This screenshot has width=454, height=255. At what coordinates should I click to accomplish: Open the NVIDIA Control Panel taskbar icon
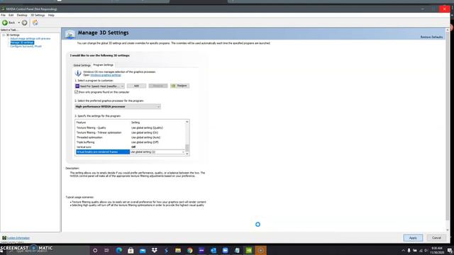tap(249, 250)
